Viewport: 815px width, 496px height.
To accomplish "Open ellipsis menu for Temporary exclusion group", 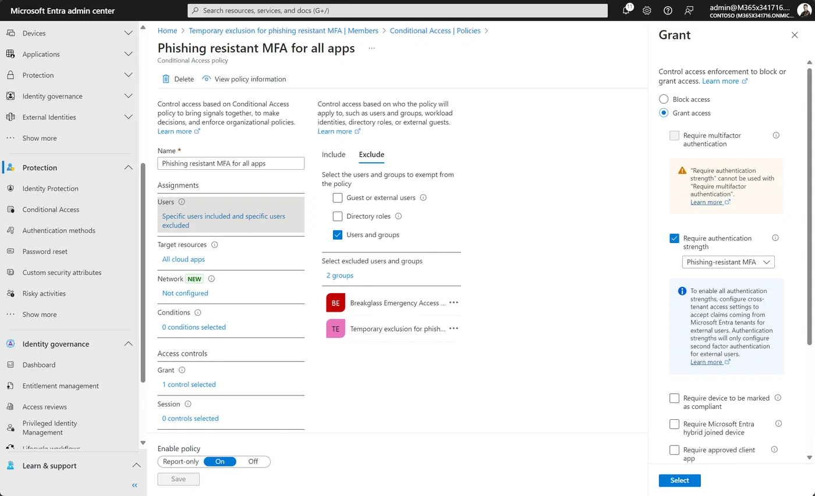I will pyautogui.click(x=454, y=329).
